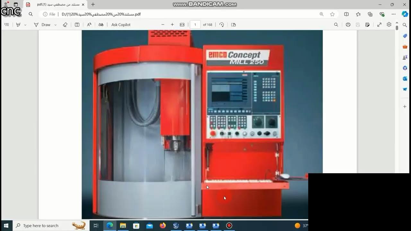
Task: View site information File icon
Action: click(x=49, y=14)
